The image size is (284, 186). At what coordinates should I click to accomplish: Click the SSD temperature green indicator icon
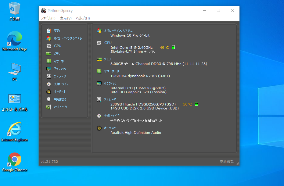tap(196, 104)
